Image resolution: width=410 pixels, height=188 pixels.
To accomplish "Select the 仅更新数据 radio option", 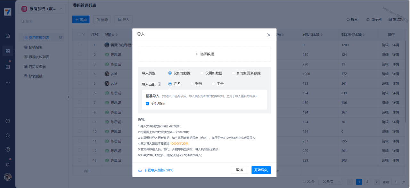I will coord(202,73).
